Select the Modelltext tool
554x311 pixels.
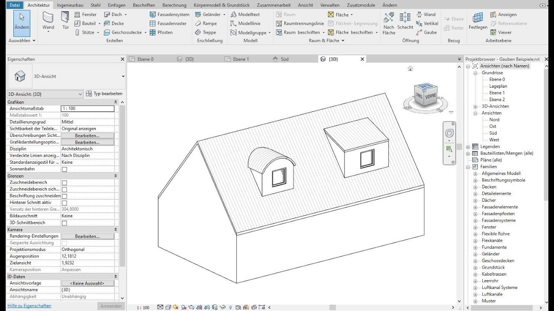coord(245,14)
